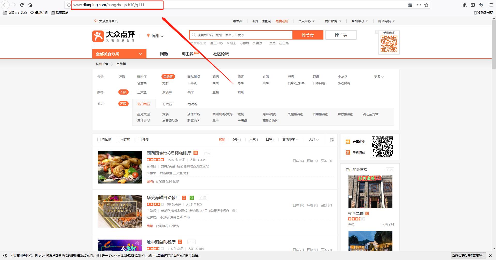Click 写点评 link
The width and height of the screenshot is (496, 260).
click(237, 21)
